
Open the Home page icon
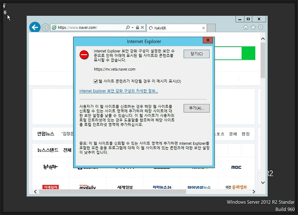246,27
